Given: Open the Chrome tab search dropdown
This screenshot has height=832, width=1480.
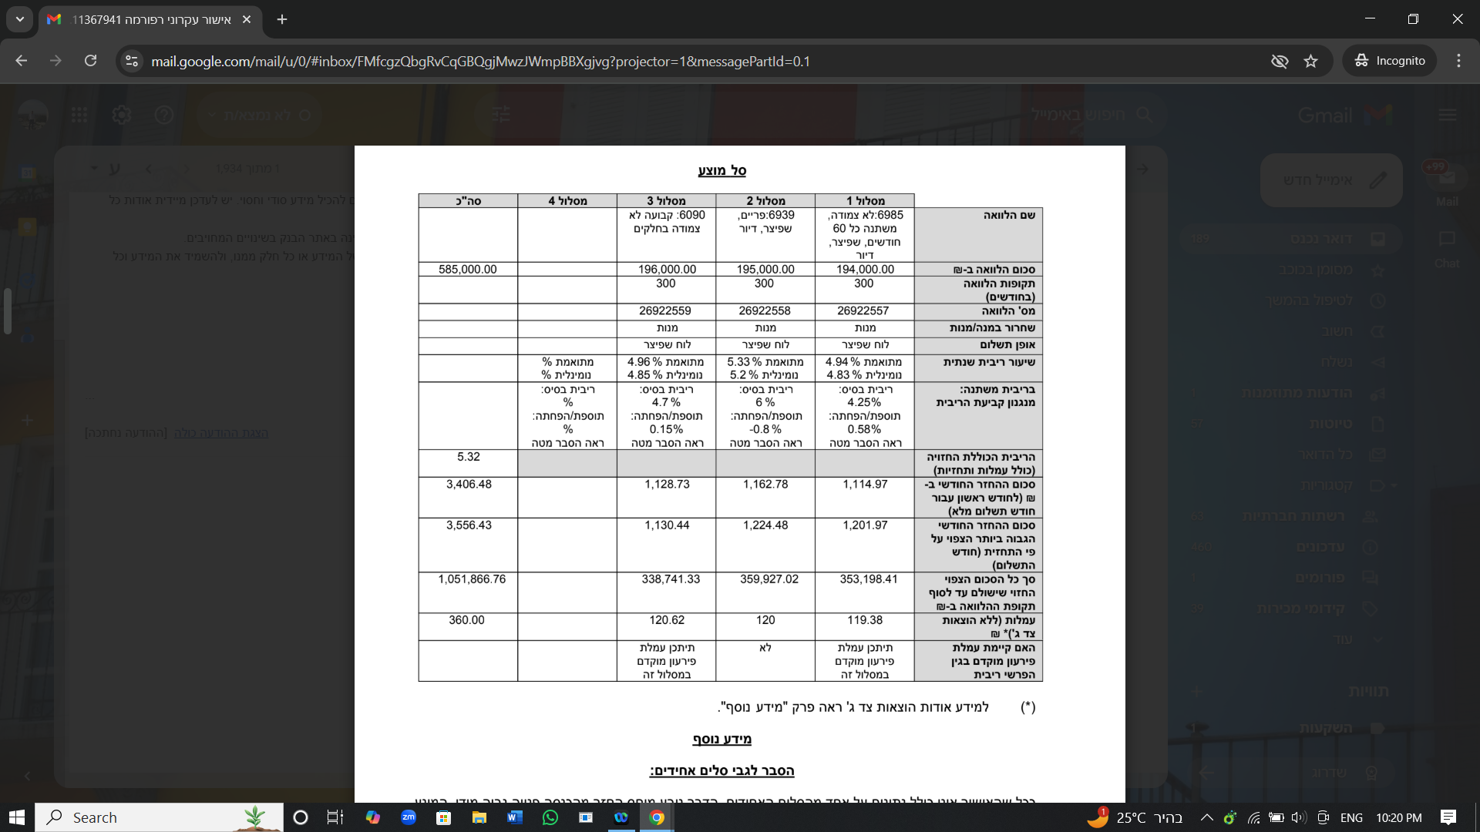Looking at the screenshot, I should [19, 19].
